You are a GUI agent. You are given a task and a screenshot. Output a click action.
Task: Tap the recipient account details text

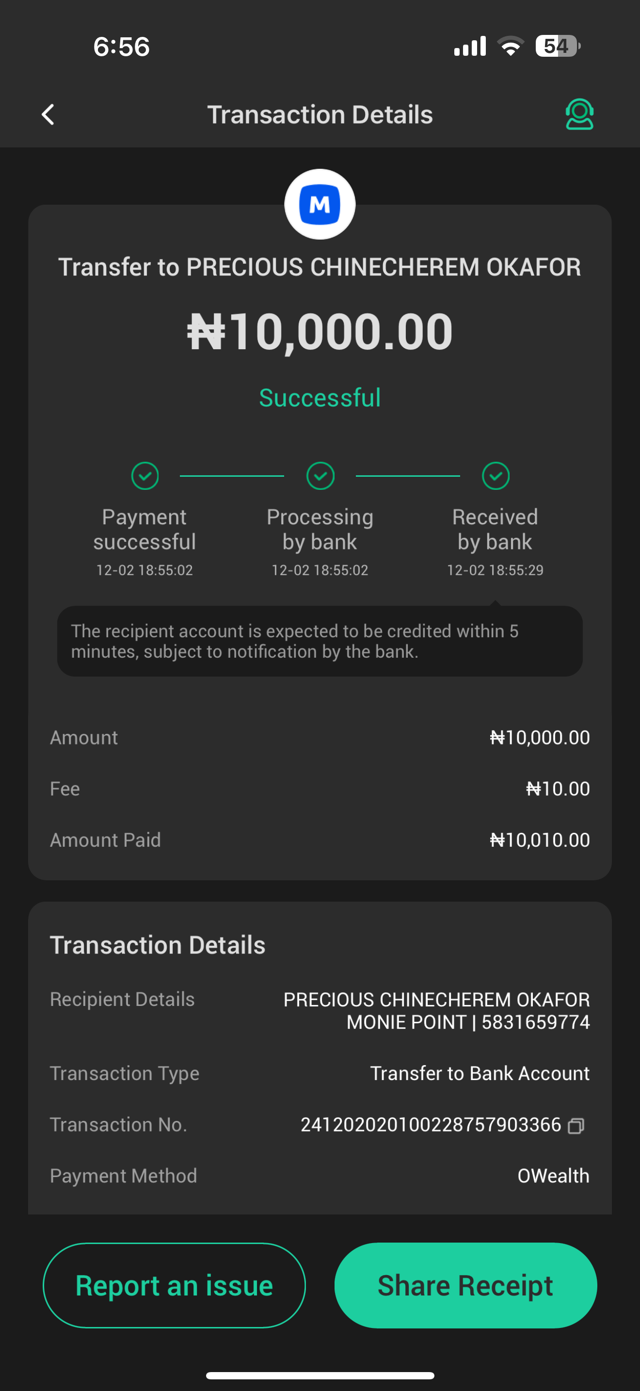point(436,1011)
